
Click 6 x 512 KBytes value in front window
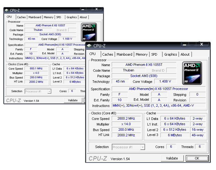[x=175, y=130]
